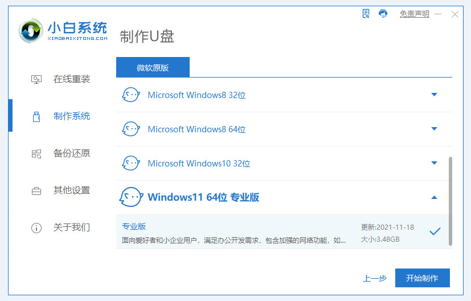Click the 备份还原 sidebar icon
Image resolution: width=471 pixels, height=301 pixels.
[x=36, y=153]
